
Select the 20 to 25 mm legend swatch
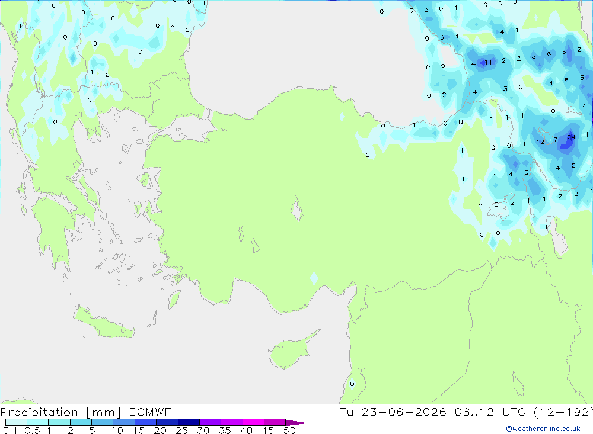[167, 422]
